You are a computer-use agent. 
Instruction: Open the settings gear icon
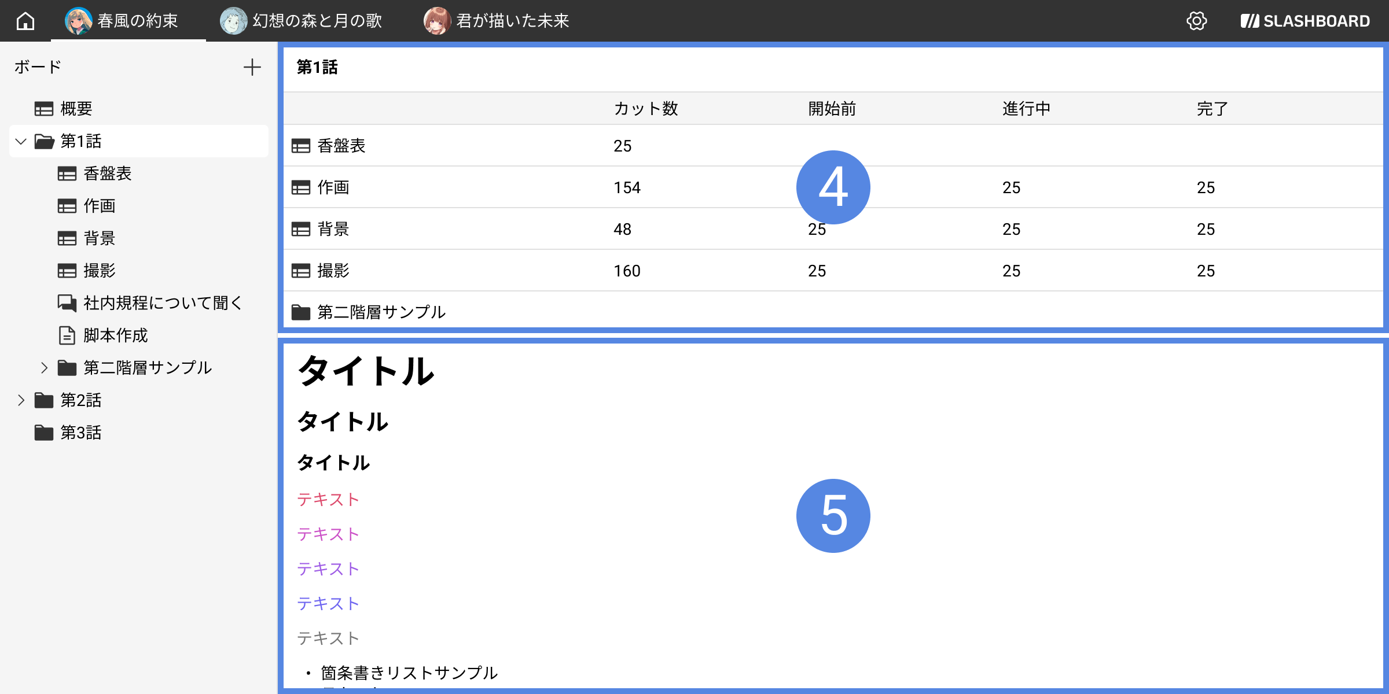click(x=1196, y=21)
